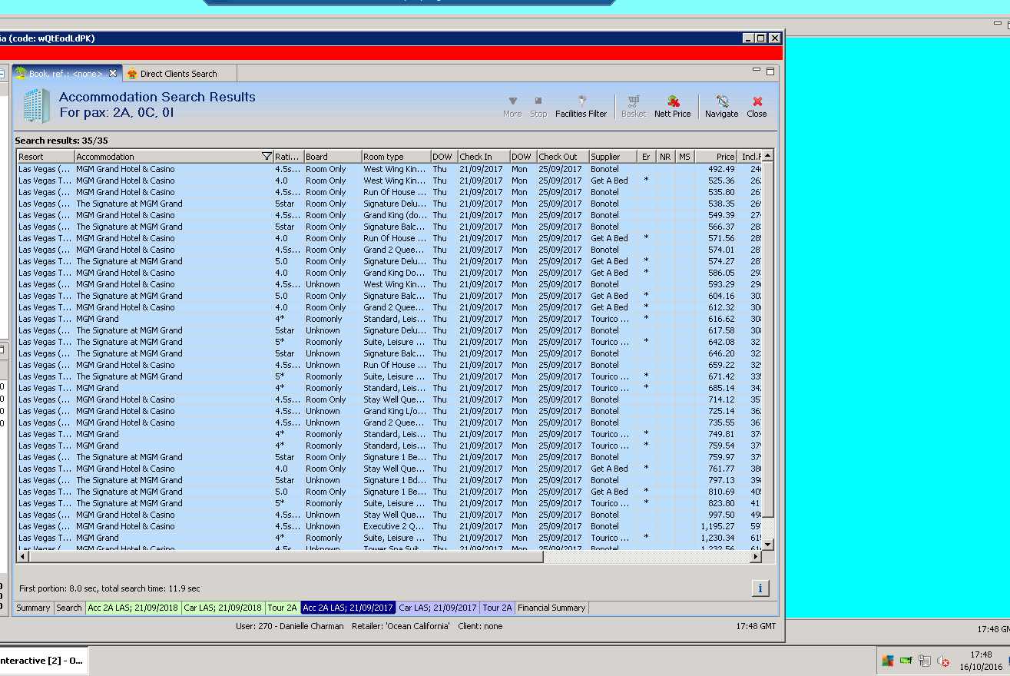Viewport: 1010px width, 676px height.
Task: Open the Search bottom tab
Action: 69,608
